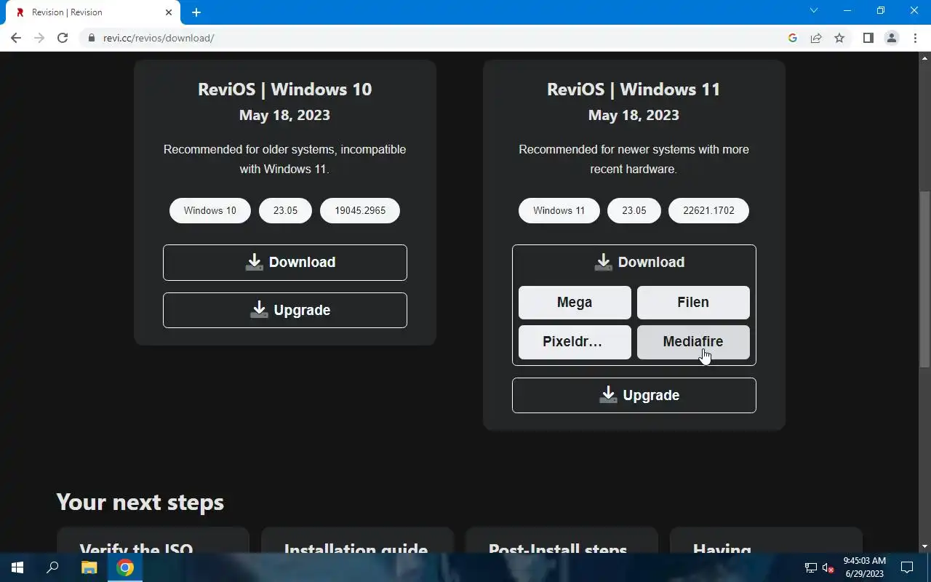Open taskbar search
The image size is (931, 582).
coord(52,567)
